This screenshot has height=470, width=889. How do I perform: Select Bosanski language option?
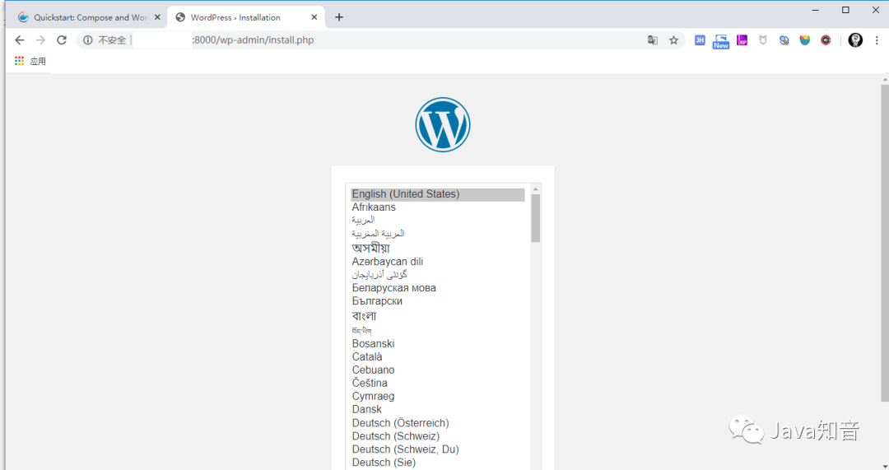[373, 343]
